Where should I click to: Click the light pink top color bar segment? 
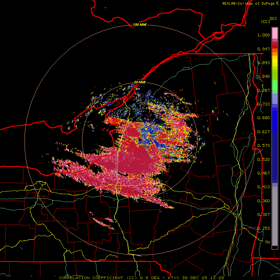click(x=275, y=33)
